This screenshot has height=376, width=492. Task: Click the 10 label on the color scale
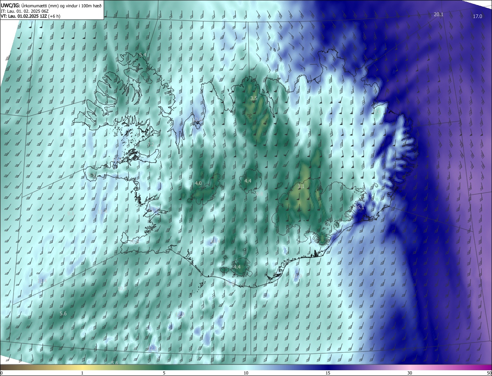pyautogui.click(x=246, y=373)
